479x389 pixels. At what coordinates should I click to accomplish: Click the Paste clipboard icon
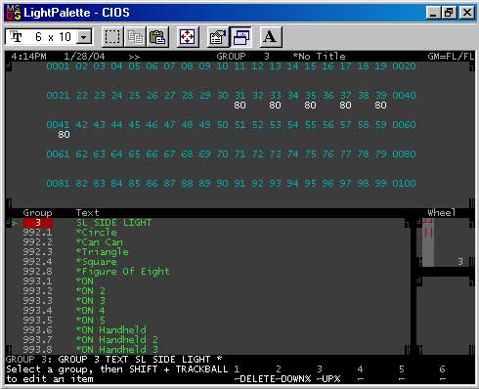click(x=157, y=37)
